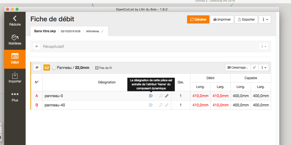This screenshot has width=291, height=145.
Task: Click the panneau-0 designation
Action: (54, 96)
